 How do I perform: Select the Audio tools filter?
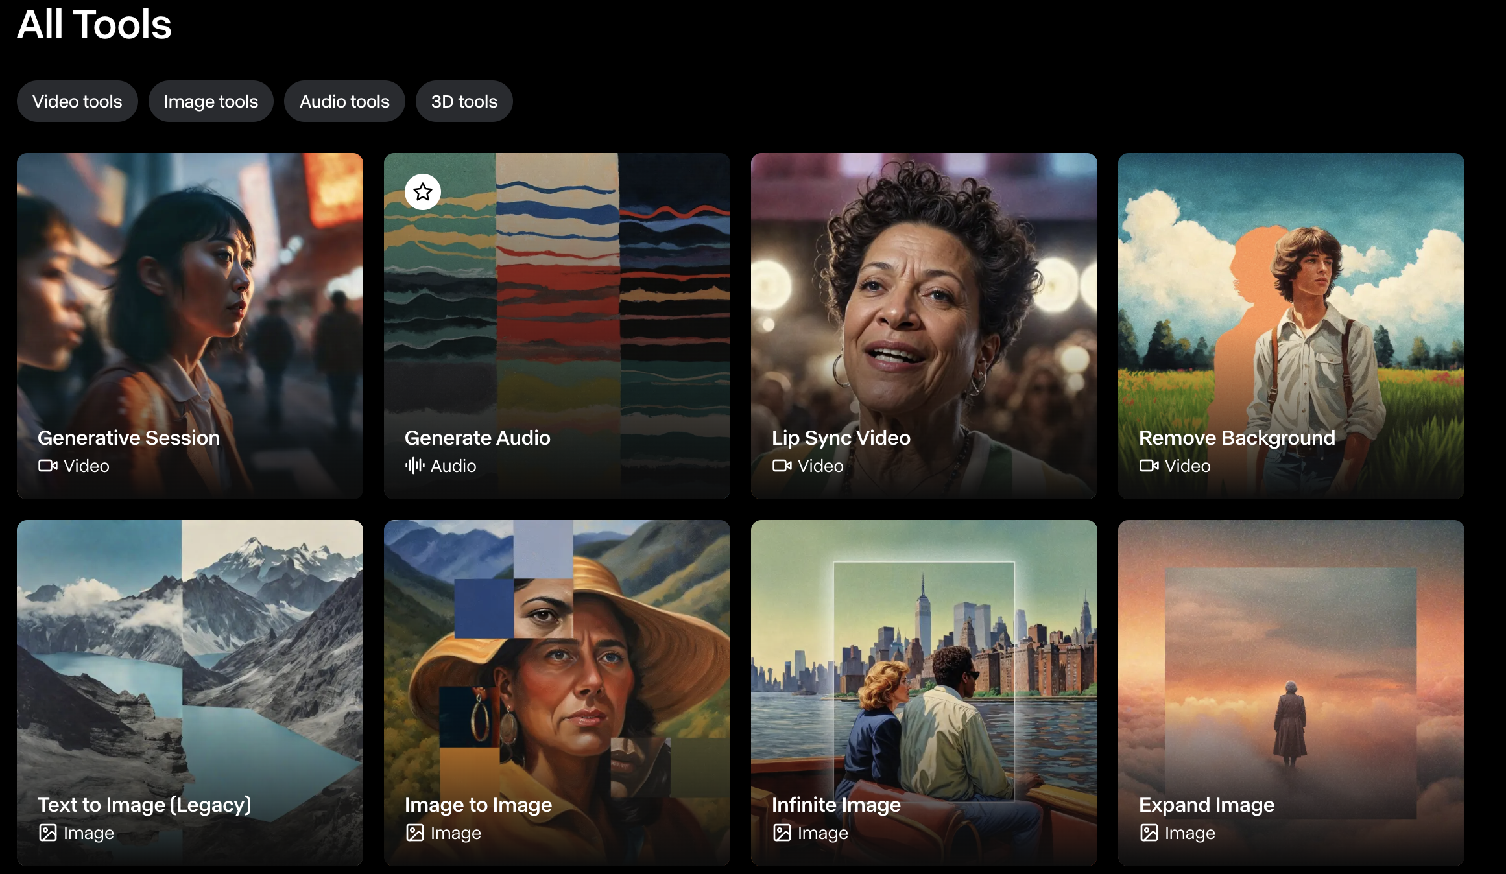coord(344,102)
